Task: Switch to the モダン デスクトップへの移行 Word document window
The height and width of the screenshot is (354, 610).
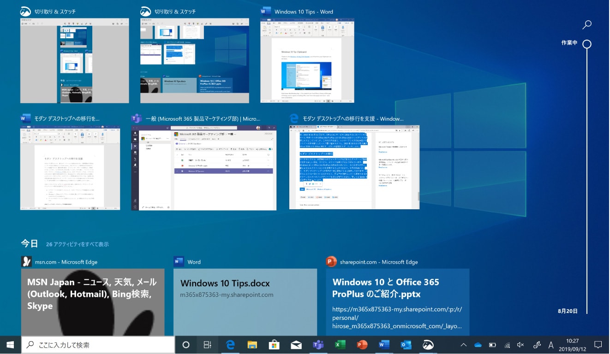Action: point(70,167)
